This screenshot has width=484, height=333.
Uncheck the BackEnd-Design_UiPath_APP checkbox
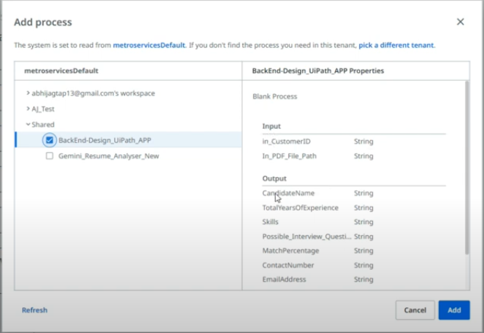point(49,140)
